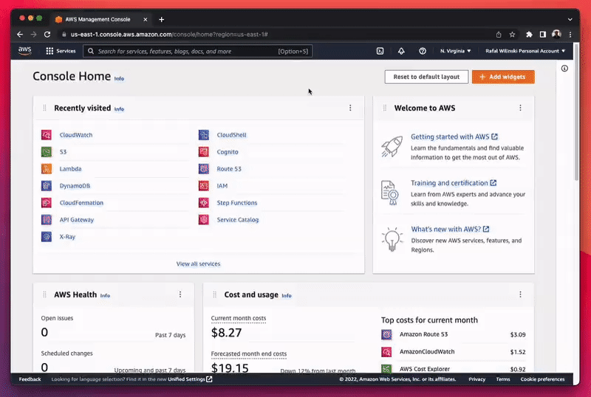This screenshot has height=397, width=591.
Task: Click the Amazon Route 53 cost row
Action: (453, 334)
